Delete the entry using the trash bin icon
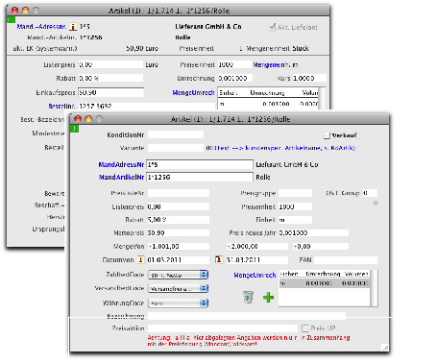Viewport: 437px width, 363px height. pos(248,297)
